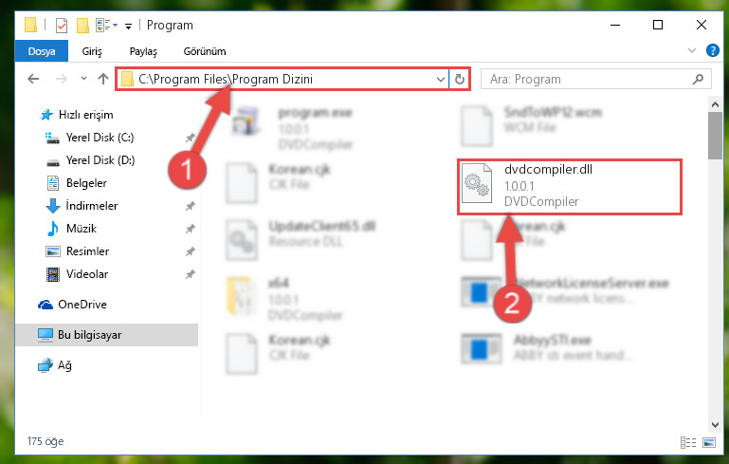Open the Paylaş ribbon tab
Screen dimensions: 729x464
point(143,51)
